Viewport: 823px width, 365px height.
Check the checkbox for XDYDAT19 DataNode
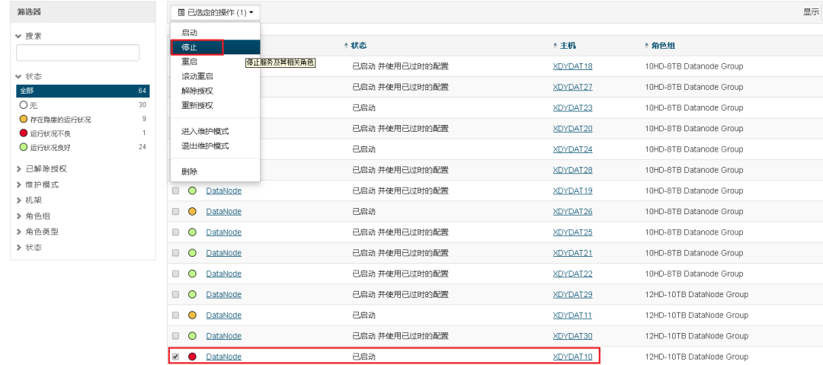pyautogui.click(x=176, y=191)
